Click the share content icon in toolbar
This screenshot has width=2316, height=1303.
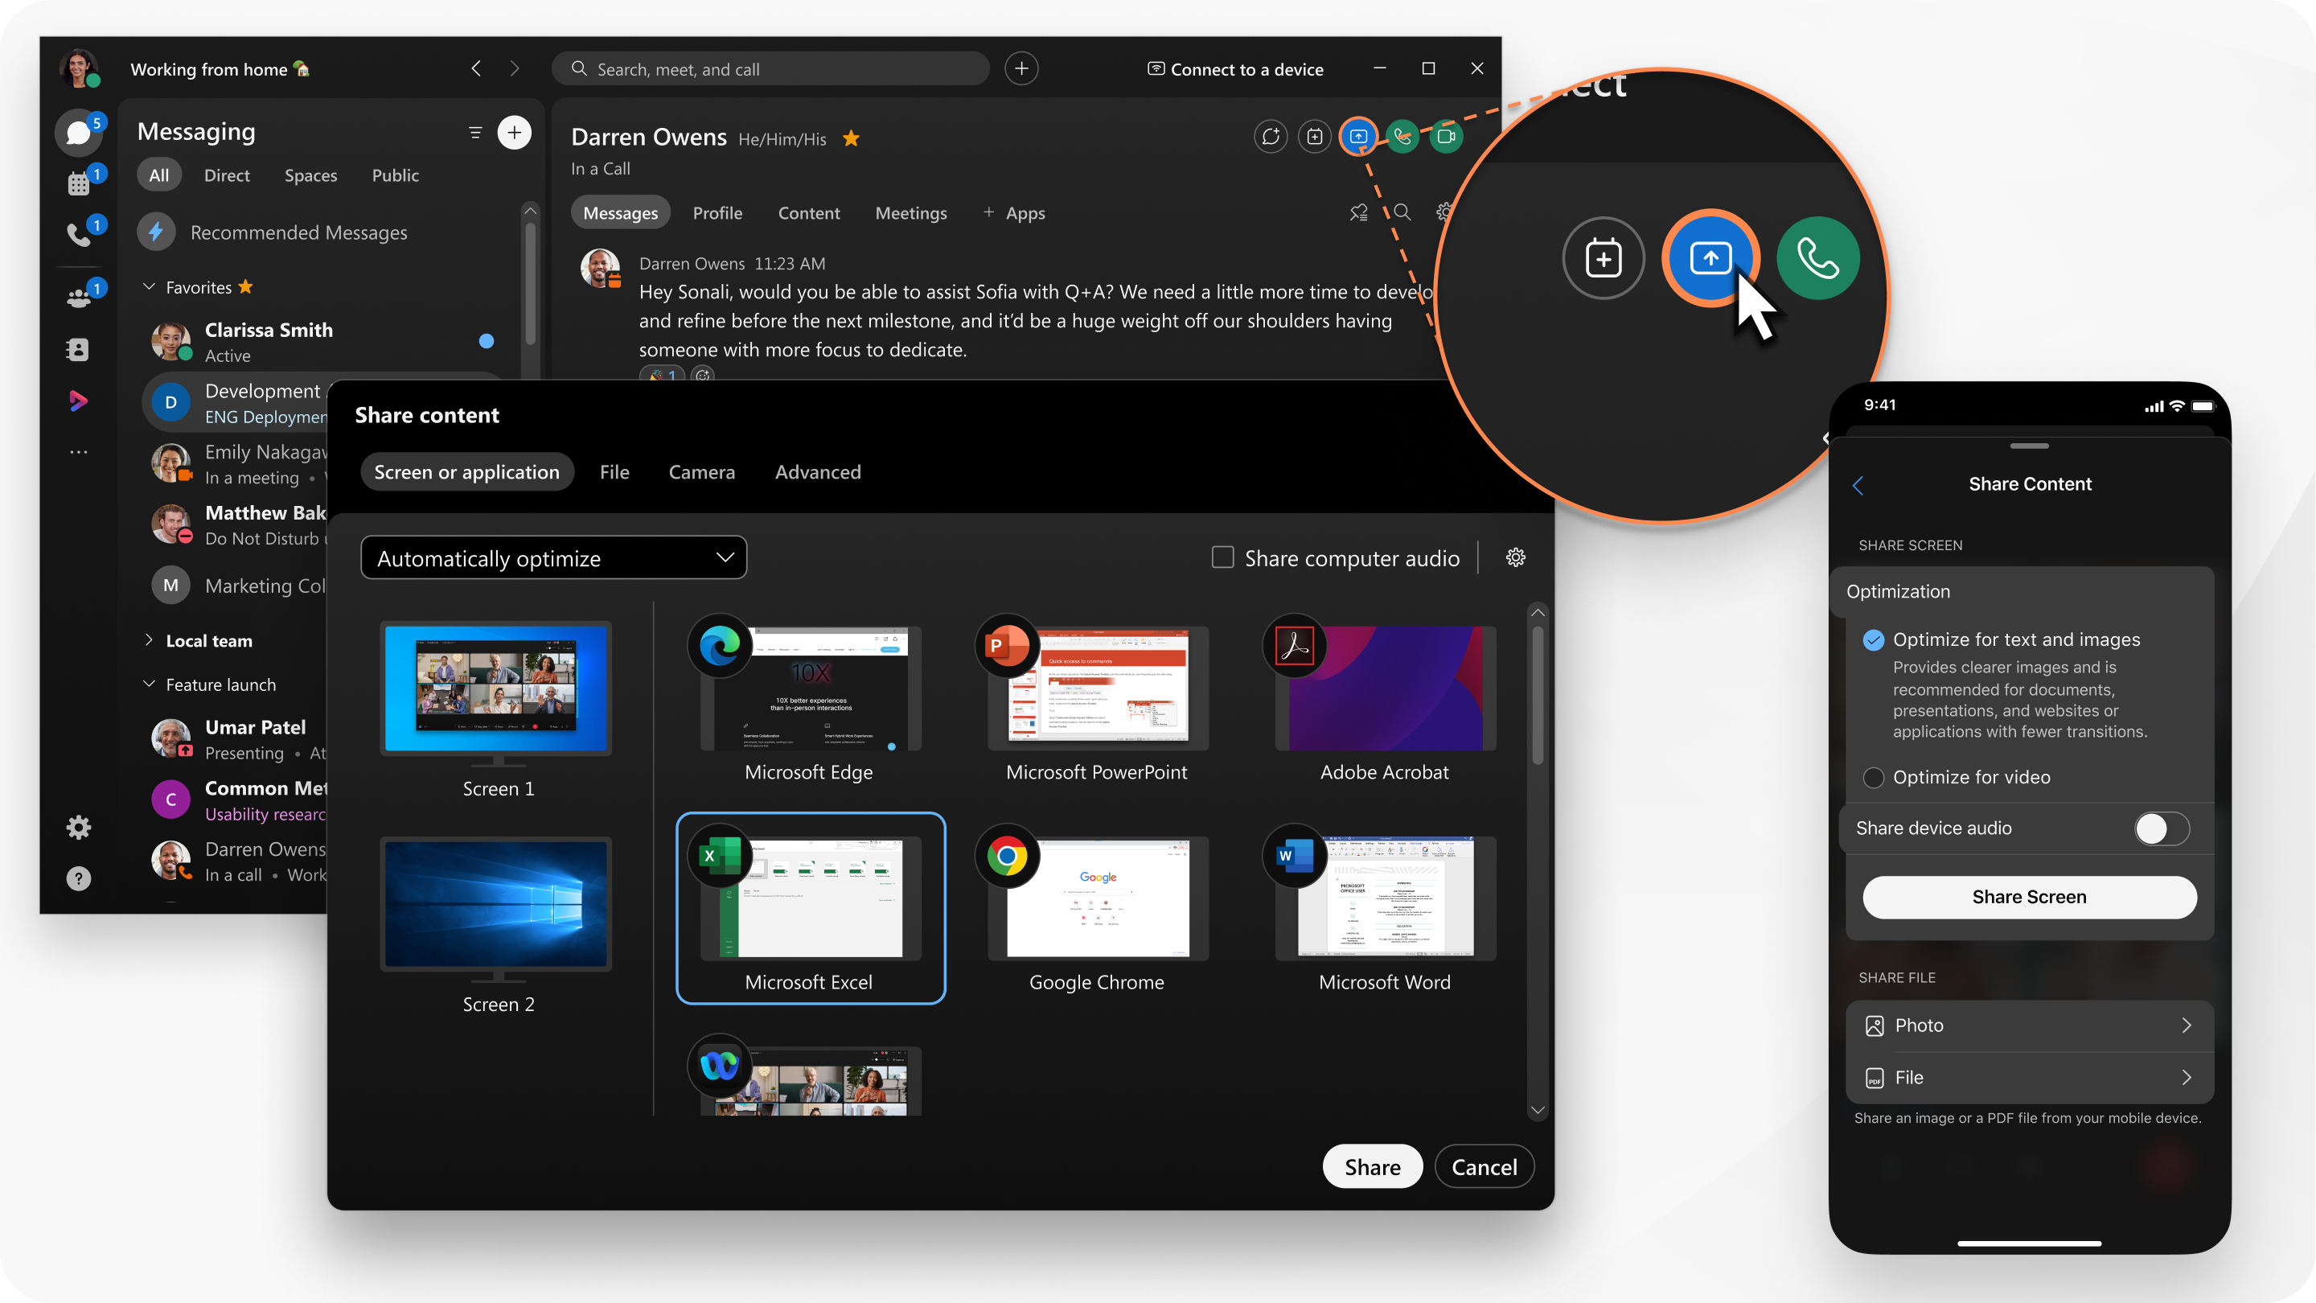coord(1358,135)
